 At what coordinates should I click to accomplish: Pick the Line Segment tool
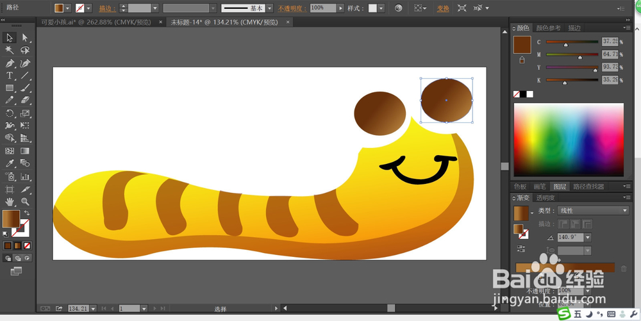click(25, 76)
